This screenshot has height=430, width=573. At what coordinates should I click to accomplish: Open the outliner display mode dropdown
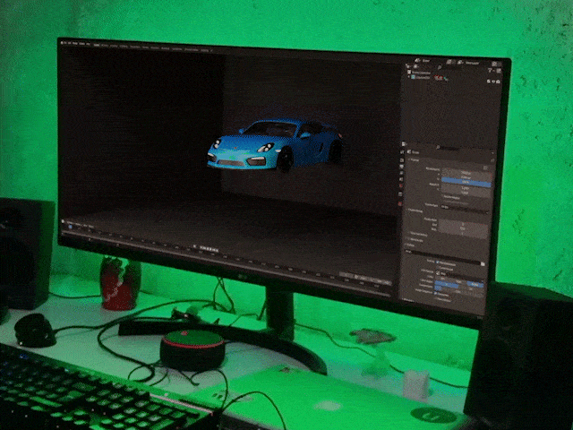click(415, 66)
